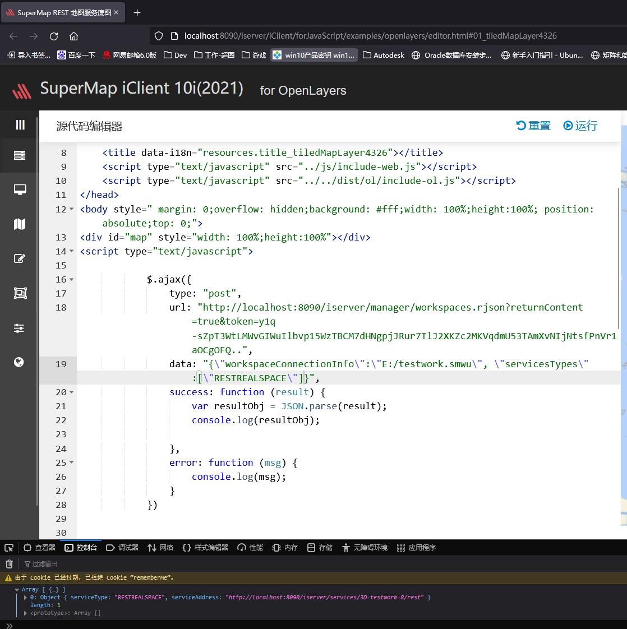Open the 无障碍环境 accessibility tab
This screenshot has width=627, height=629.
pyautogui.click(x=365, y=548)
